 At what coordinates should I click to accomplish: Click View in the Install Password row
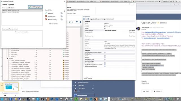(x=133, y=30)
